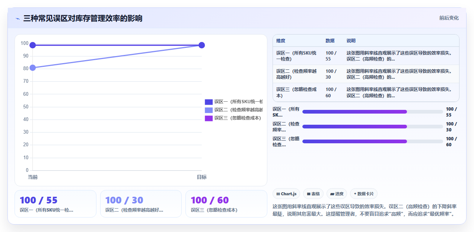Image resolution: width=474 pixels, height=232 pixels.
Task: Select the 误区二 table row
Action: click(366, 74)
